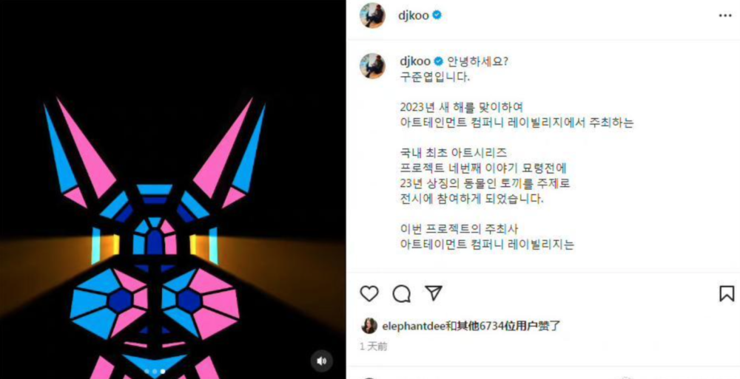Open comments via speech bubble icon

[x=401, y=294]
